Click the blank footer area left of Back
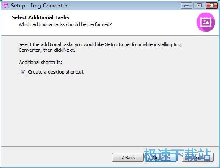220x168 pixels. pos(56,158)
